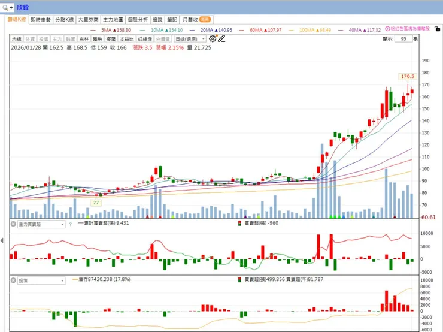
Task: Click the 77 low price label
Action: pyautogui.click(x=96, y=203)
